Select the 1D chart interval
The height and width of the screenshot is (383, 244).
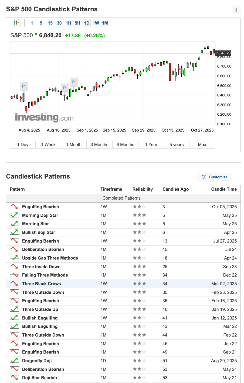(87, 23)
